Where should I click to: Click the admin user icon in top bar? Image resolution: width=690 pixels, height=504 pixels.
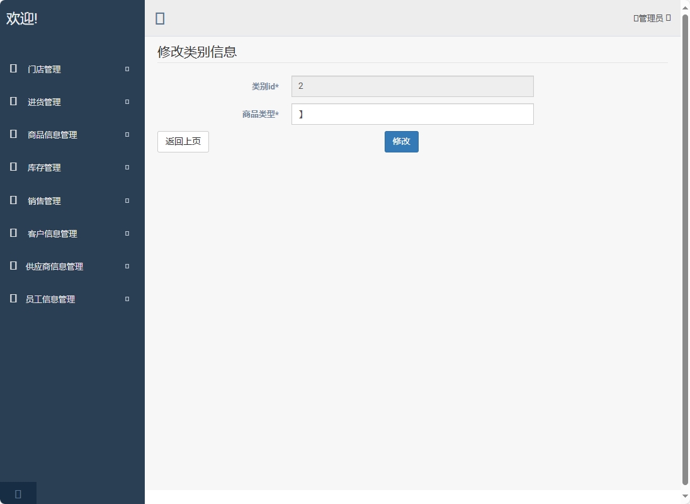tap(635, 18)
